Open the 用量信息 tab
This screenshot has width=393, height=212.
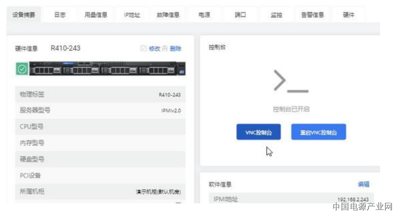(x=96, y=15)
